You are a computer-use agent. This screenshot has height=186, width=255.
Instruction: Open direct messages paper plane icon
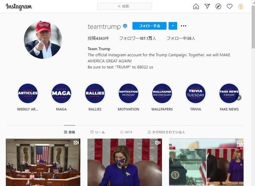click(207, 6)
